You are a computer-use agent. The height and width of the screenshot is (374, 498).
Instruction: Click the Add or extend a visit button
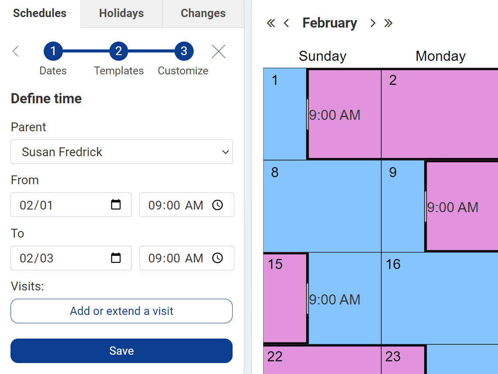coord(122,311)
